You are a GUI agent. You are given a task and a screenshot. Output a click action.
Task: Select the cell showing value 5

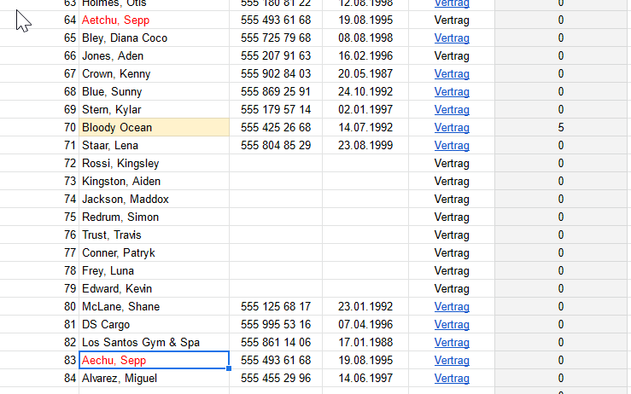point(561,127)
